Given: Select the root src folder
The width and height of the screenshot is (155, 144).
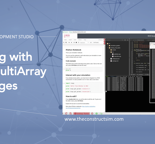Looking at the screenshot, I should coord(109,44).
